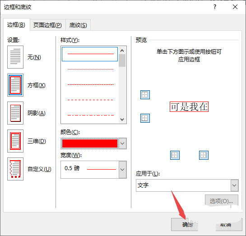Pick the 阴影(A) shadow border icon
The width and height of the screenshot is (246, 236).
pos(15,113)
